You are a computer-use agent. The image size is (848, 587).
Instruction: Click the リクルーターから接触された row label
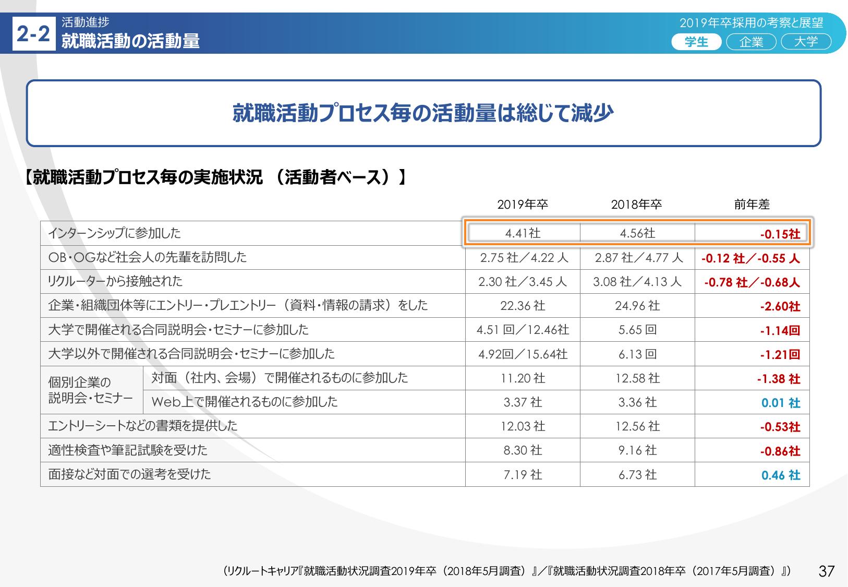(115, 282)
